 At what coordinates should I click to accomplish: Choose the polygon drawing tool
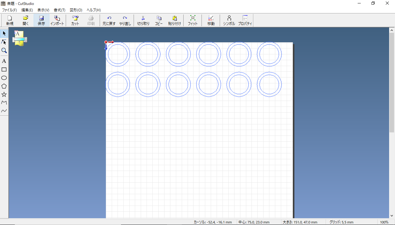(4, 86)
